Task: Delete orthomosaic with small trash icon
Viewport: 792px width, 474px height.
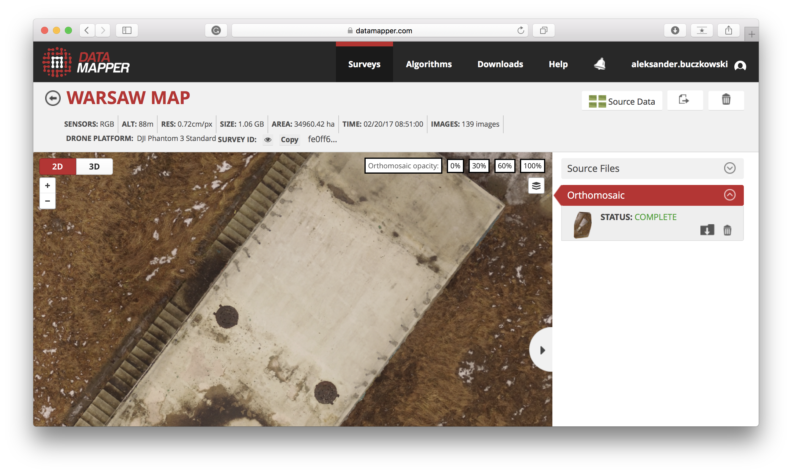Action: (727, 230)
